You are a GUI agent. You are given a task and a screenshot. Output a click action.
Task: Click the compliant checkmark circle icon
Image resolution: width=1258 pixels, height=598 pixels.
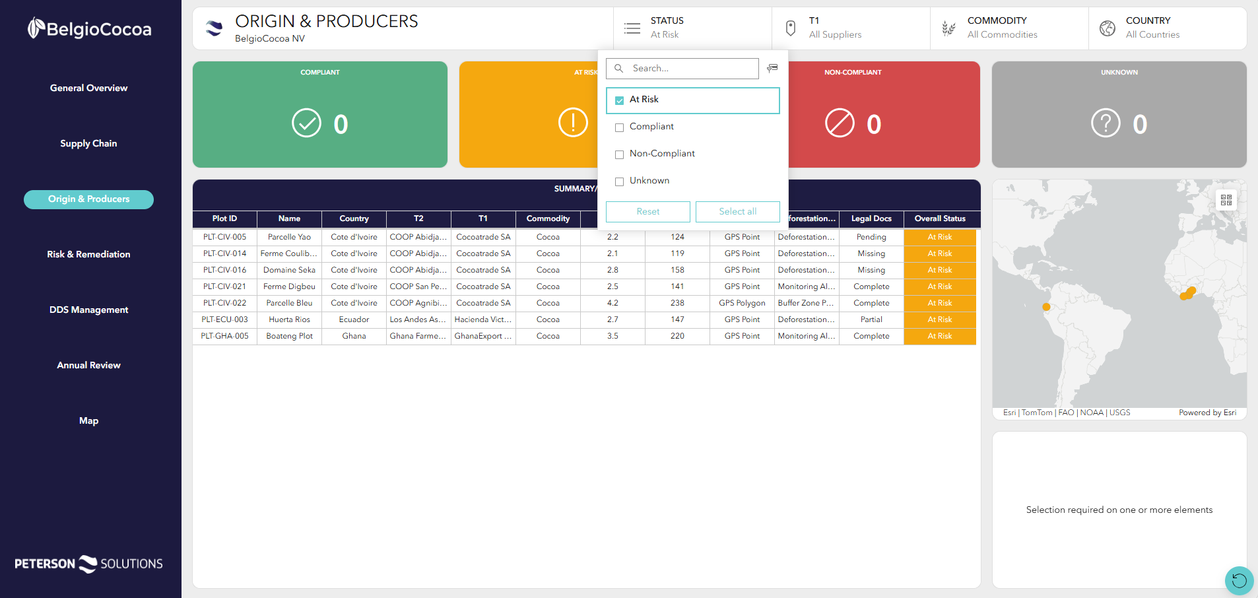pyautogui.click(x=306, y=123)
